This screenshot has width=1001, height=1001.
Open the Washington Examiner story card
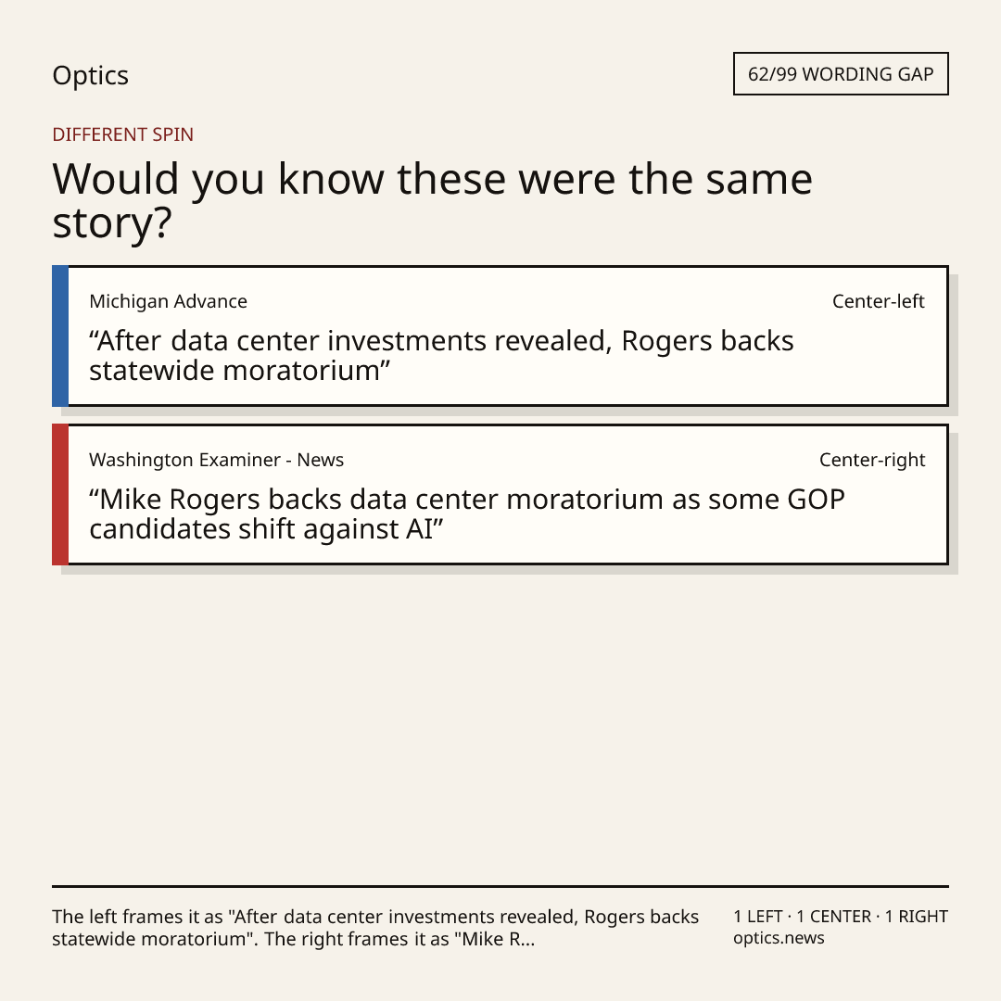[x=500, y=494]
